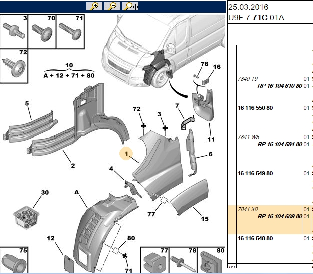313x274 pixels.
Task: Select callout 3 above the fender
Action: tap(159, 114)
